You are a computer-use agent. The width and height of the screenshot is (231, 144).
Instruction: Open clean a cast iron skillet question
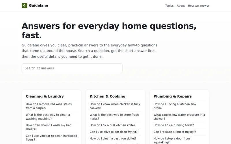[x=113, y=139]
